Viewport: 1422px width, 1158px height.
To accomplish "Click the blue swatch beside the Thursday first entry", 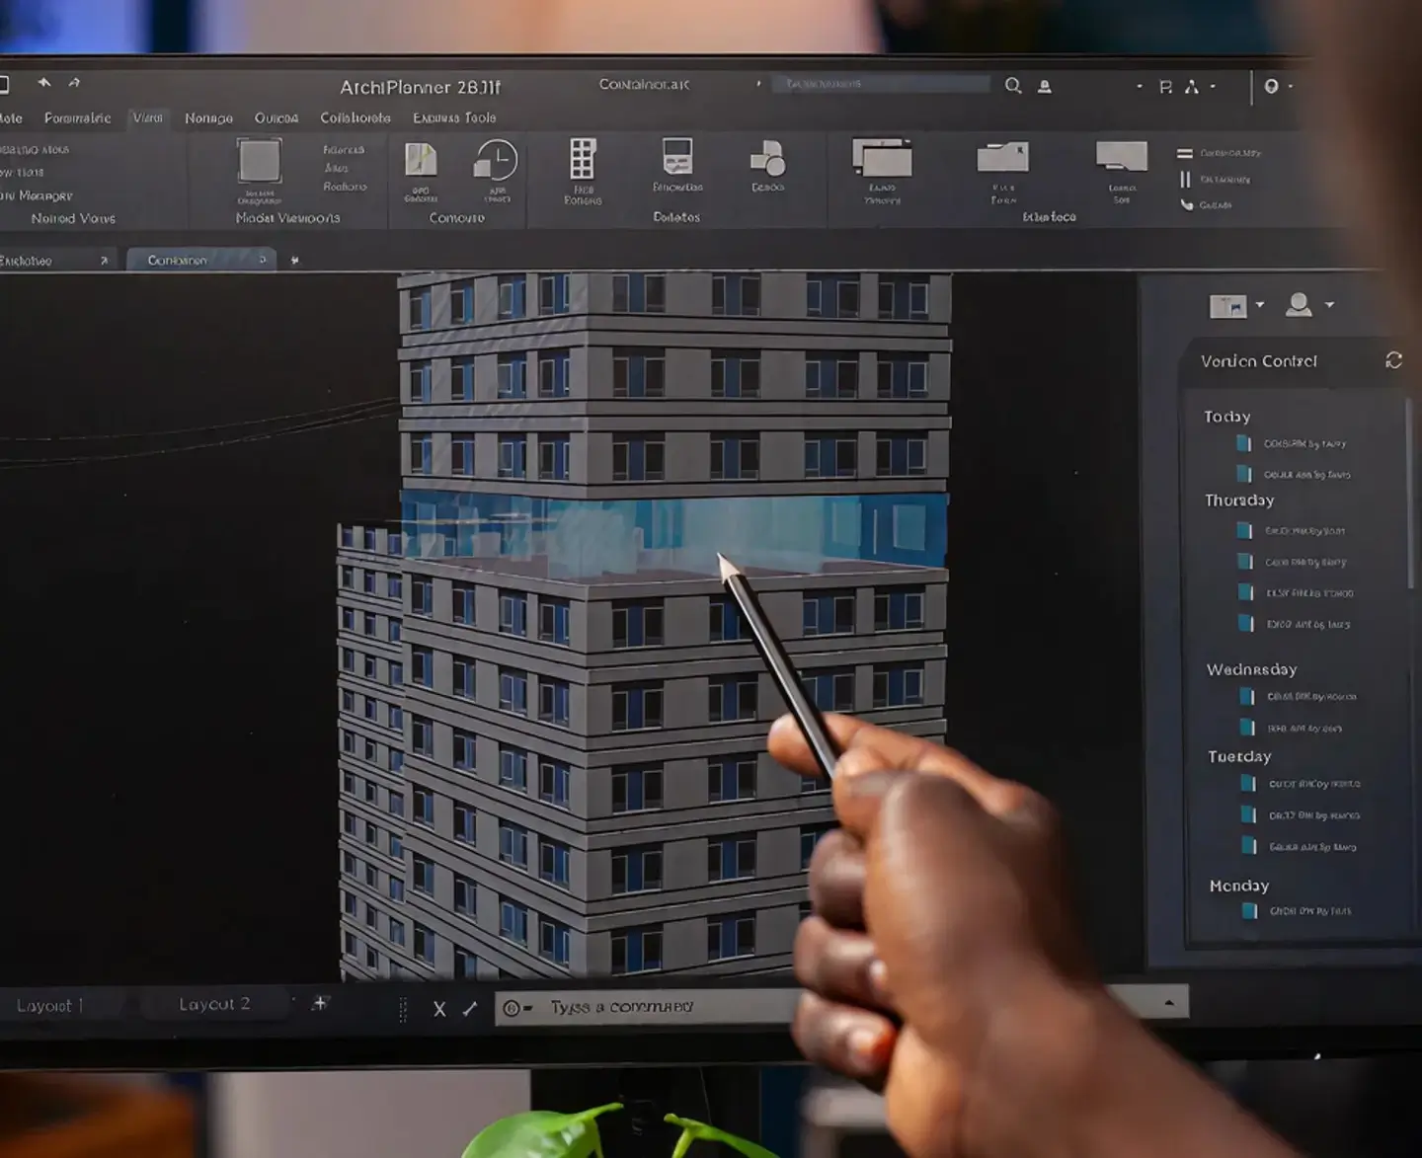I will [x=1243, y=530].
